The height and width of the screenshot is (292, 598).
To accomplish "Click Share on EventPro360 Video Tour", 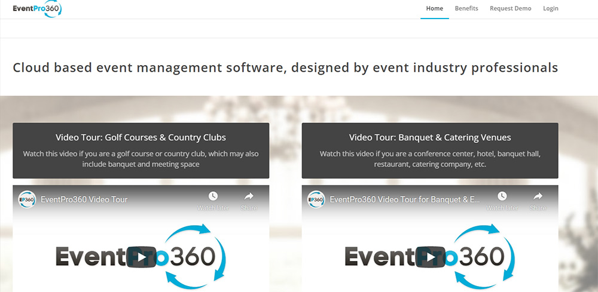I will point(249,201).
